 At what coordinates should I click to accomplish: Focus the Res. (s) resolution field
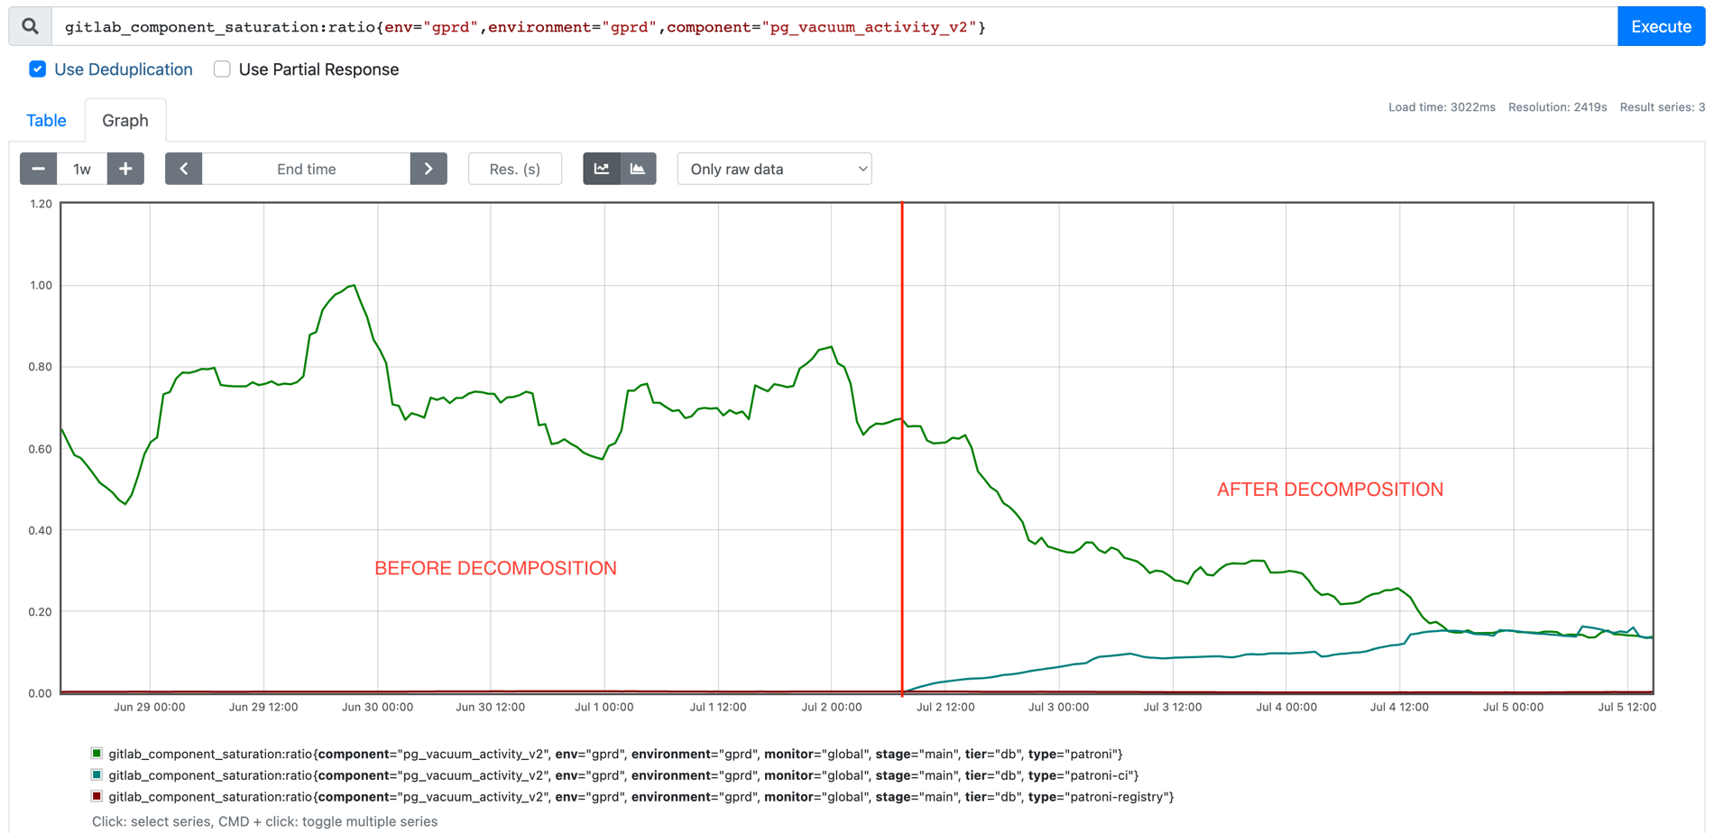[x=515, y=169]
